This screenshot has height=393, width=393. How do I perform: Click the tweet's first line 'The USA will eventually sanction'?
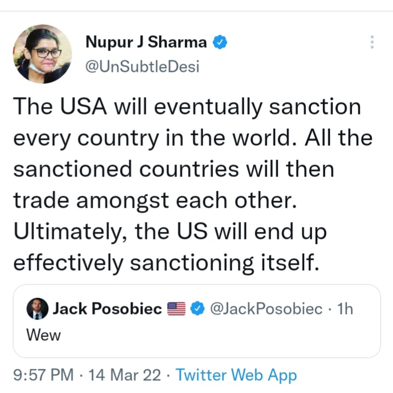pyautogui.click(x=187, y=106)
